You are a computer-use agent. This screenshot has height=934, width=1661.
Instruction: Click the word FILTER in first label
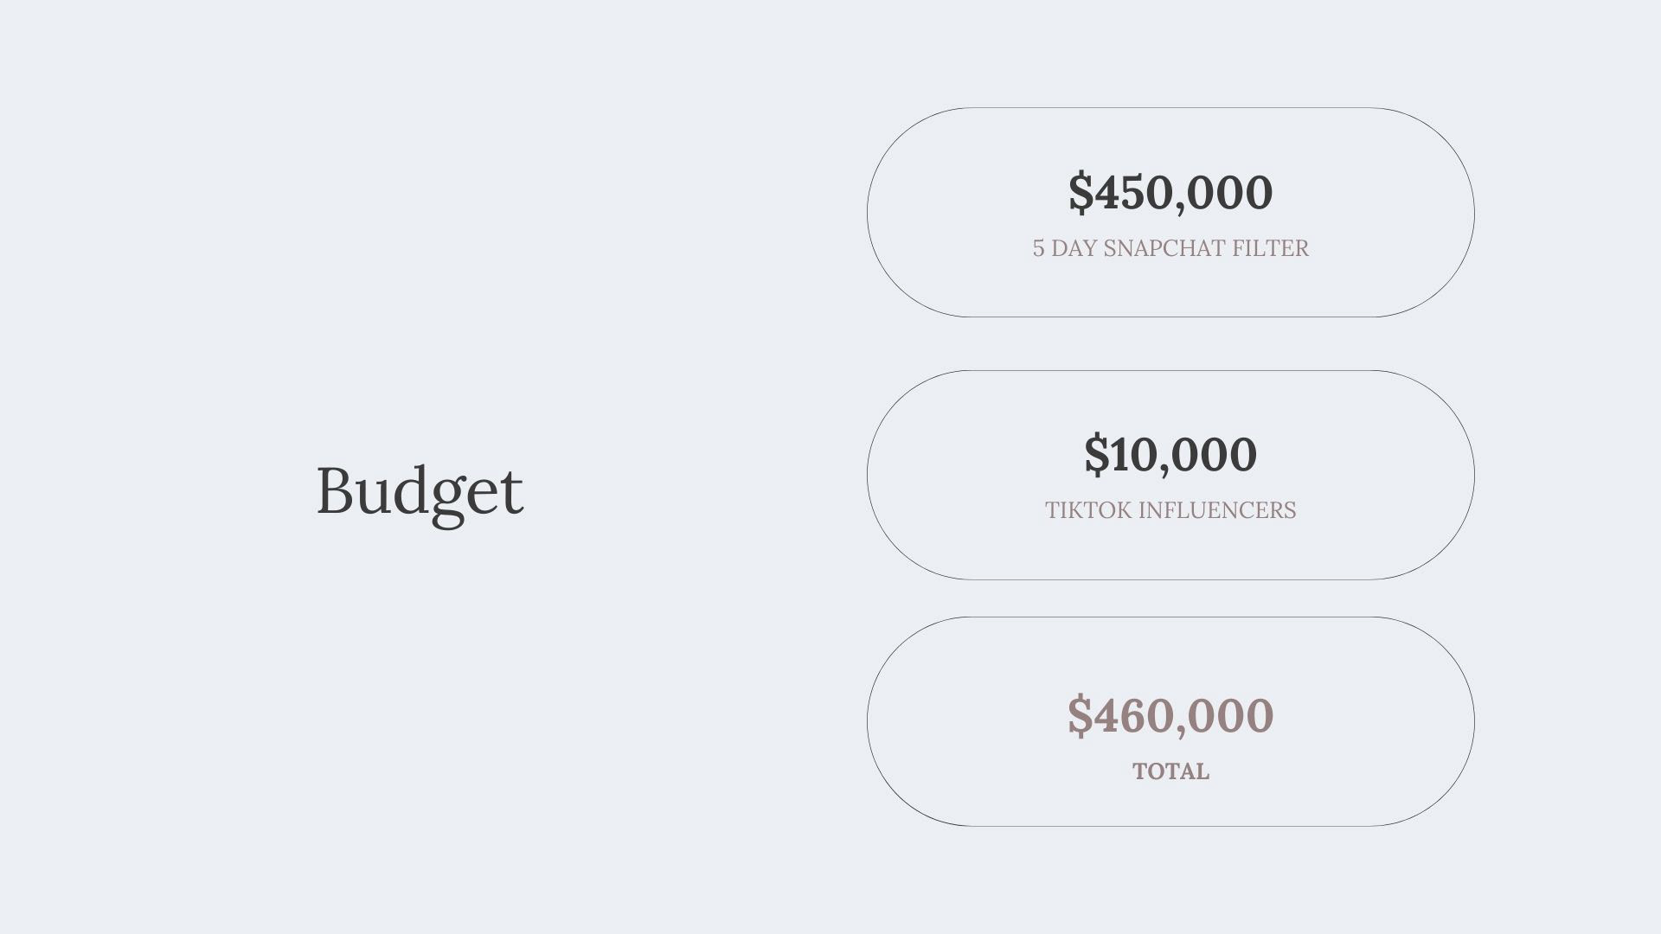coord(1270,248)
